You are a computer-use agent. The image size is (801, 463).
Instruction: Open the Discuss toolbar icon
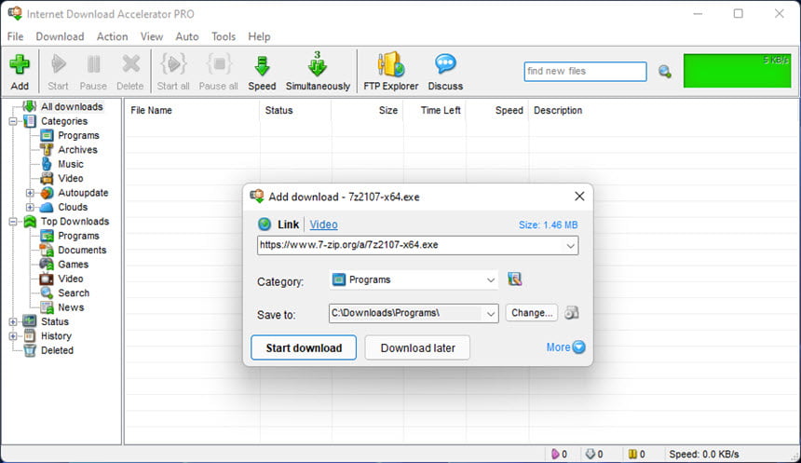click(x=445, y=64)
